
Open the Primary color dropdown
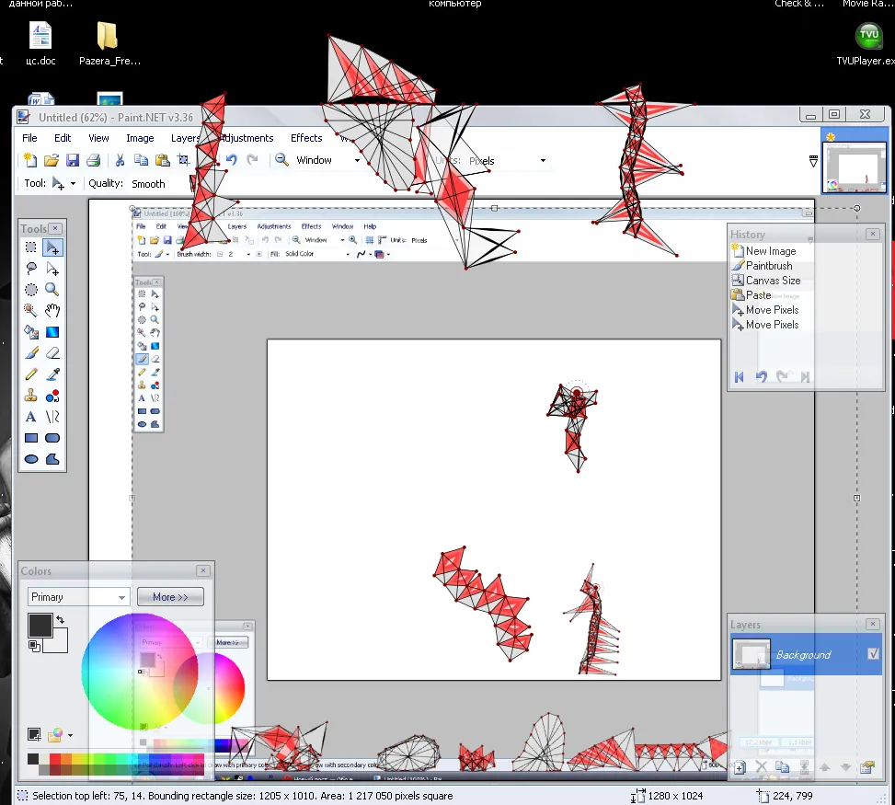[x=121, y=597]
